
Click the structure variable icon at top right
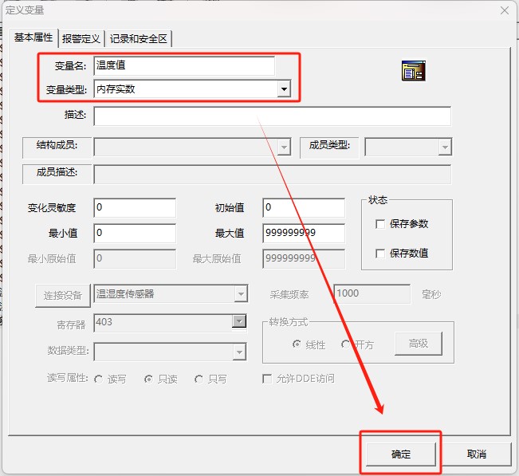pos(413,71)
